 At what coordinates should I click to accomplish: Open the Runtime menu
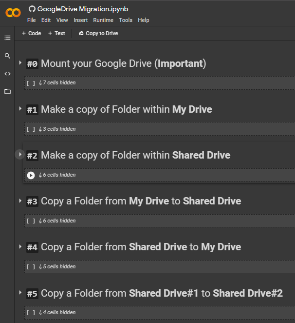tap(103, 20)
